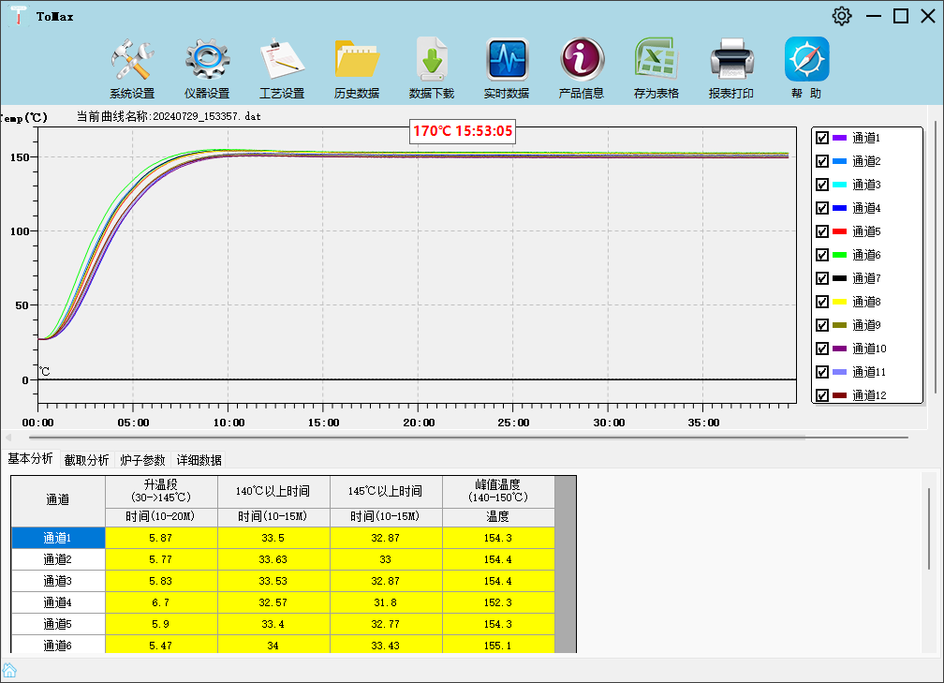944x683 pixels.
Task: Open 实时数据 real-time data monitor
Action: click(507, 61)
